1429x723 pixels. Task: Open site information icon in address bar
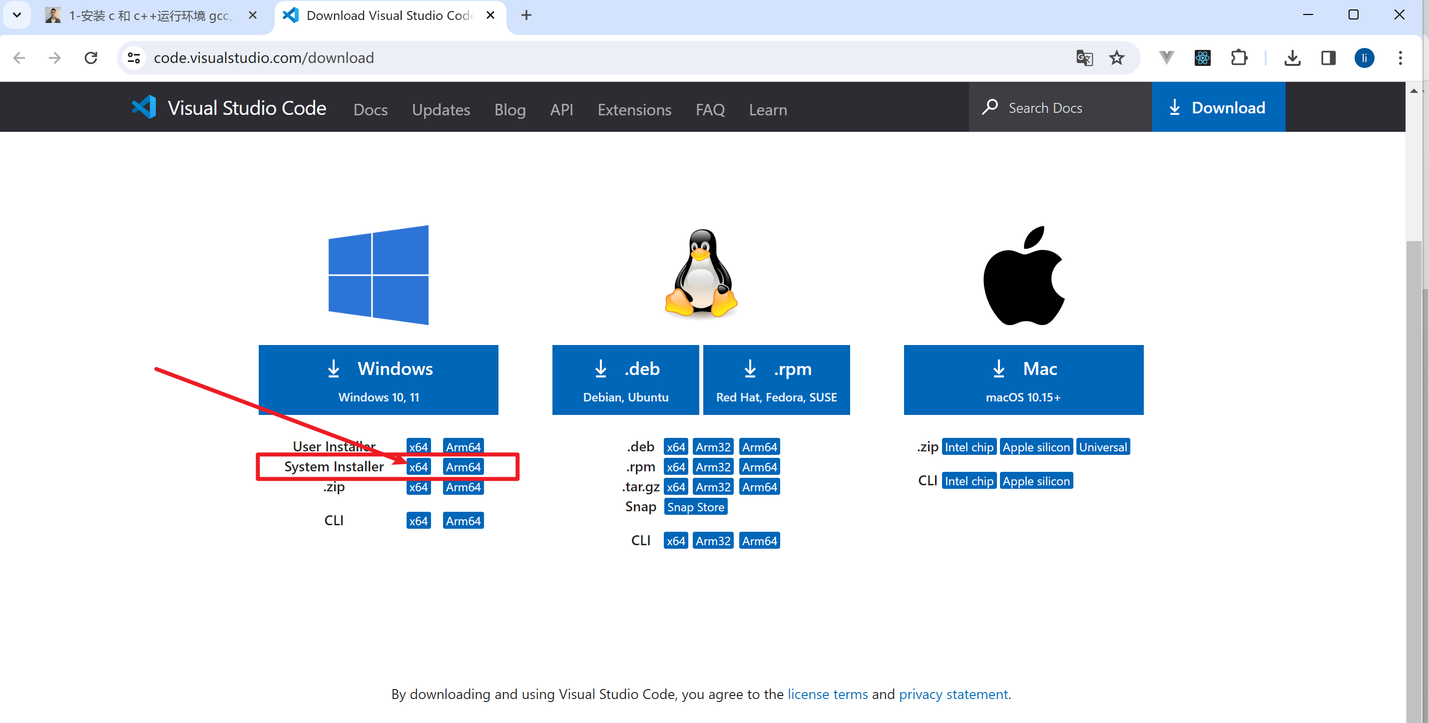(x=134, y=57)
